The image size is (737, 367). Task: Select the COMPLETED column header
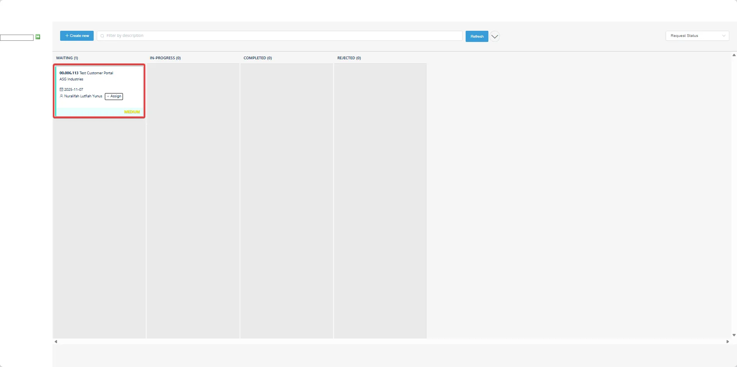[257, 58]
